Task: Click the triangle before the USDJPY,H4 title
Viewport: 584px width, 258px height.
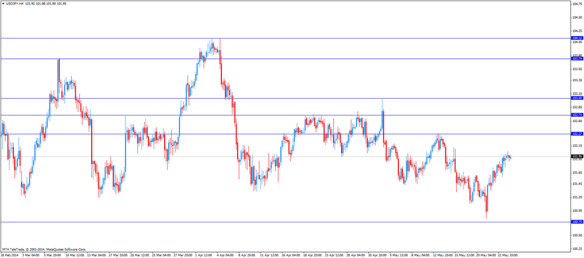Action: tap(4, 3)
